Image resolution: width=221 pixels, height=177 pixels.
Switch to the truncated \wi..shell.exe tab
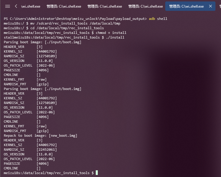[x=31, y=6]
